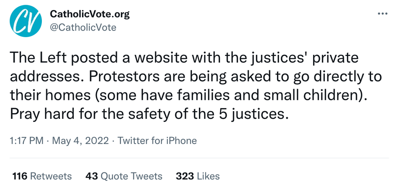This screenshot has width=399, height=191.
Task: View the 116 Retweets list
Action: [x=42, y=176]
